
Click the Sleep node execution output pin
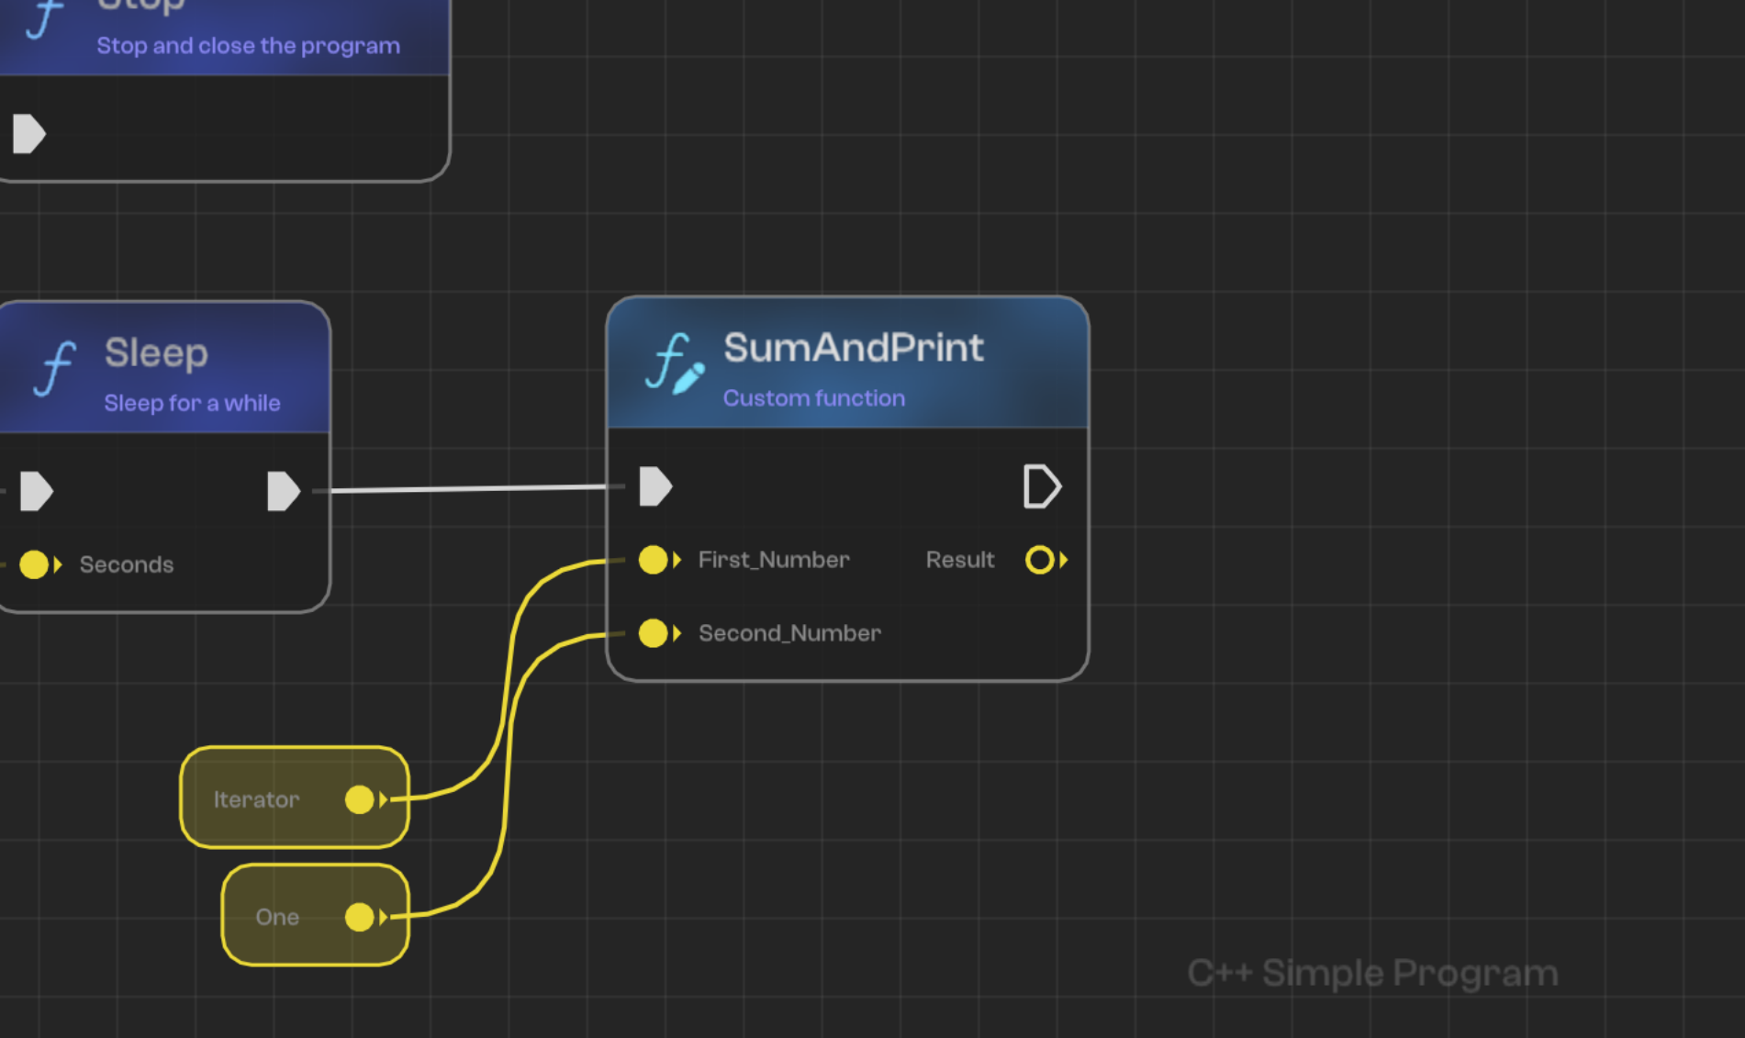[284, 491]
